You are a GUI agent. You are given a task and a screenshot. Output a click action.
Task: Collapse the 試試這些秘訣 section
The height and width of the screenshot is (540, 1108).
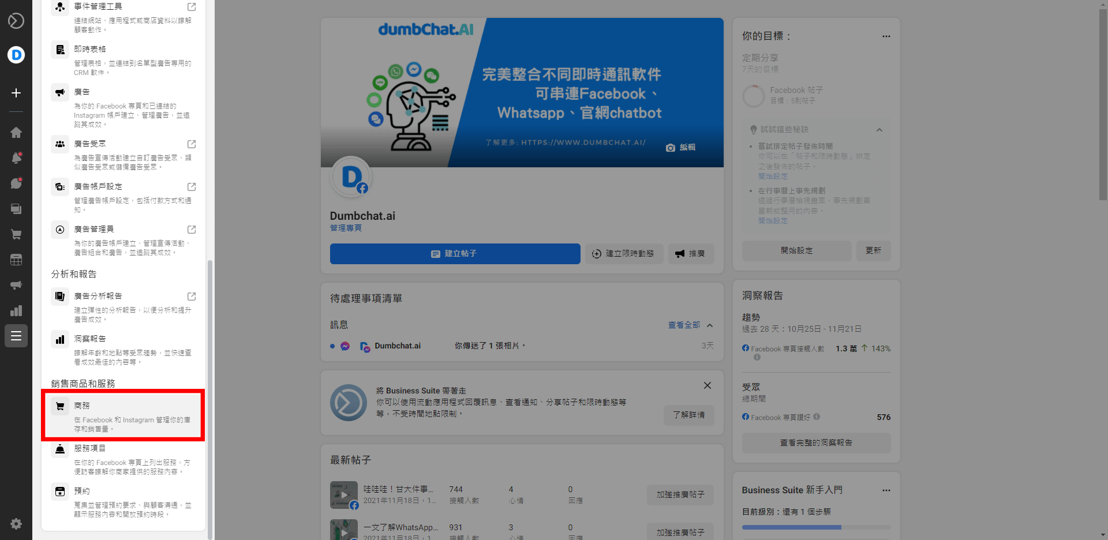pos(879,130)
